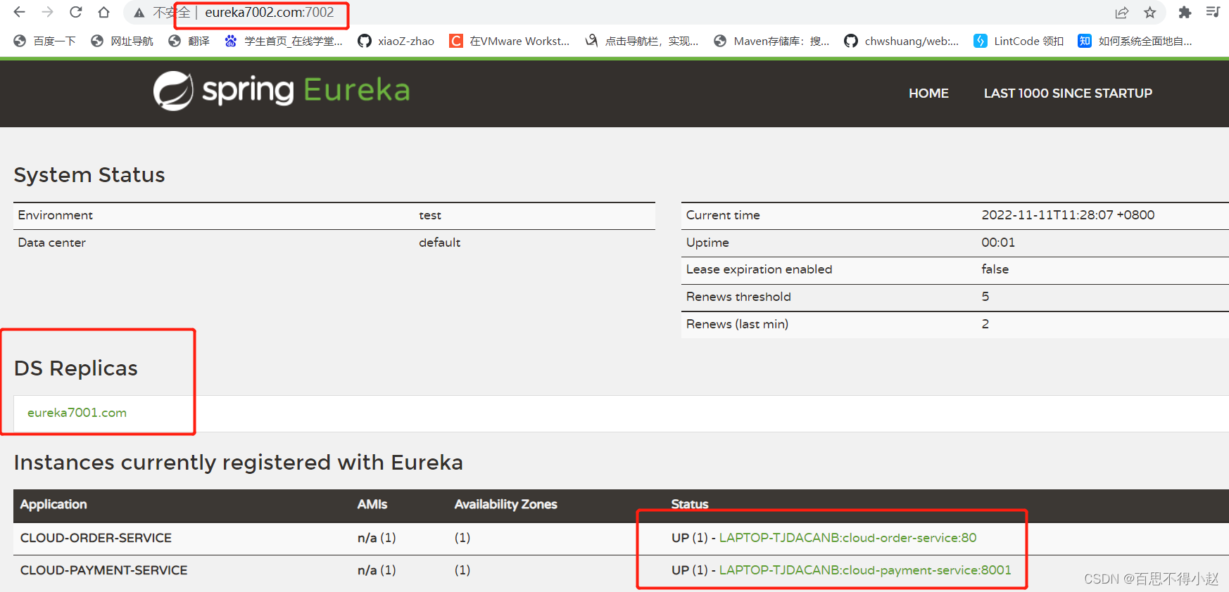Follow the eureka7001.com replica link
The height and width of the screenshot is (592, 1229).
(77, 413)
